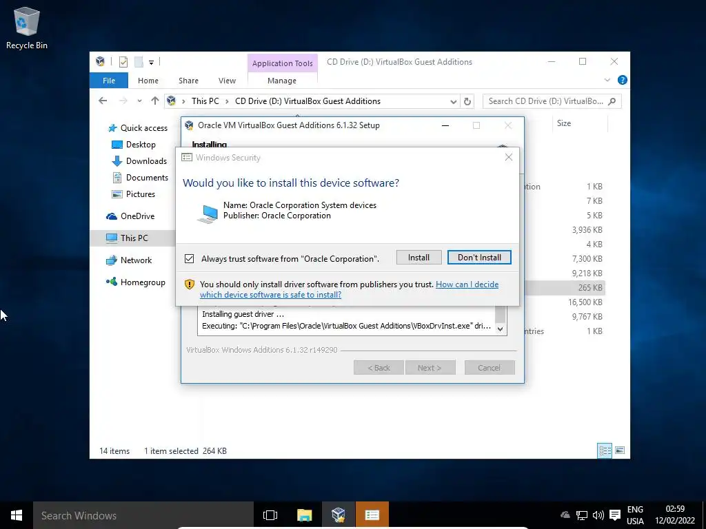Click the Search Windows taskbar box
This screenshot has width=706, height=529.
click(x=143, y=515)
